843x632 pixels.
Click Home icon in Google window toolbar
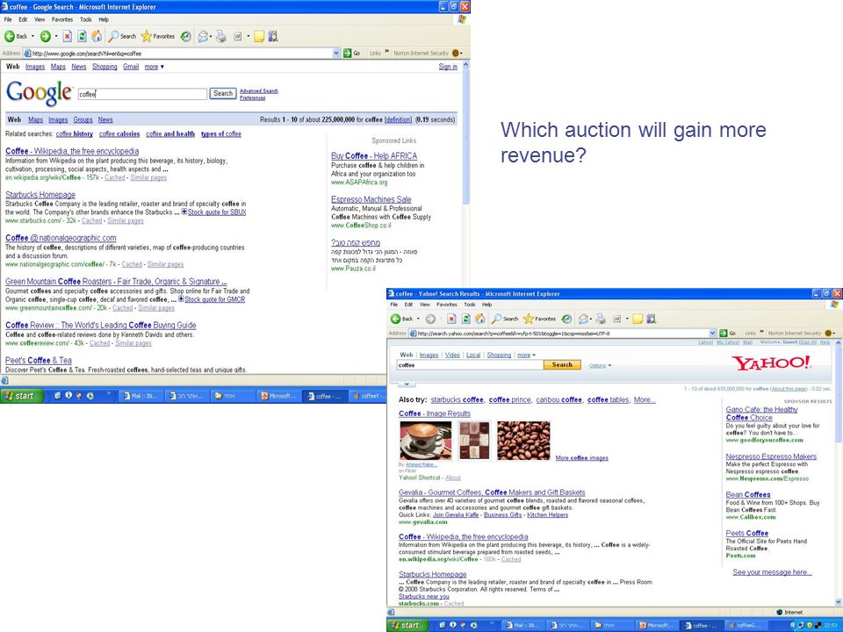coord(97,36)
